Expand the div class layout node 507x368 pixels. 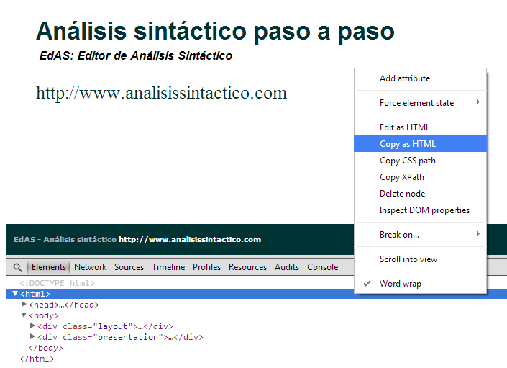coord(32,326)
